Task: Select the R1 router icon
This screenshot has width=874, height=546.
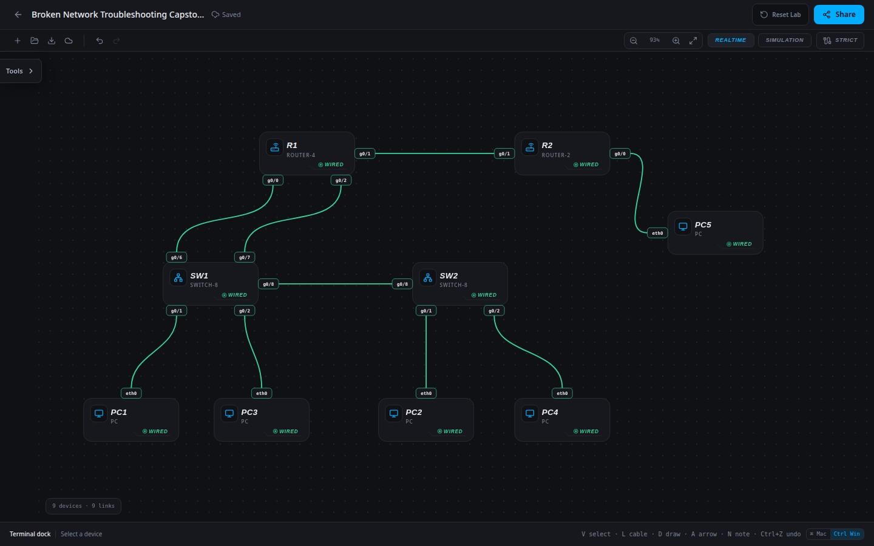Action: click(275, 147)
